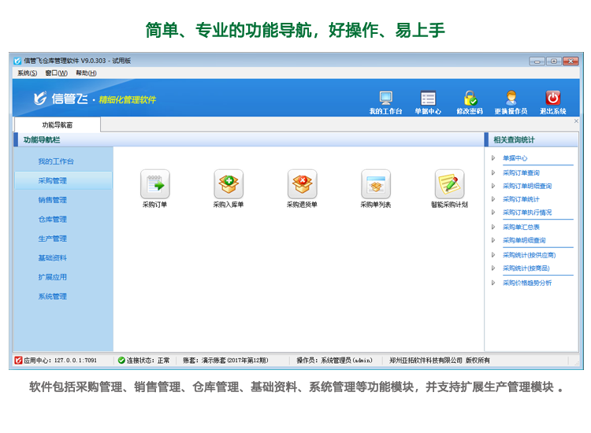Open the 采购订单 purchase order icon
Viewport: 591px width, 433px height.
pos(155,184)
